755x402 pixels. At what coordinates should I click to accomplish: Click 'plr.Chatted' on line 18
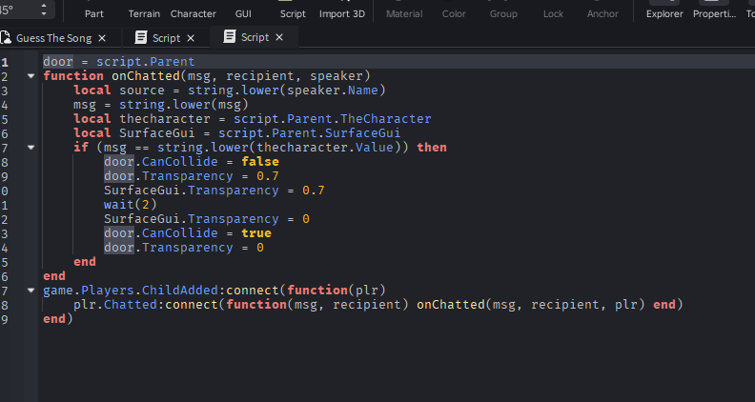(115, 305)
